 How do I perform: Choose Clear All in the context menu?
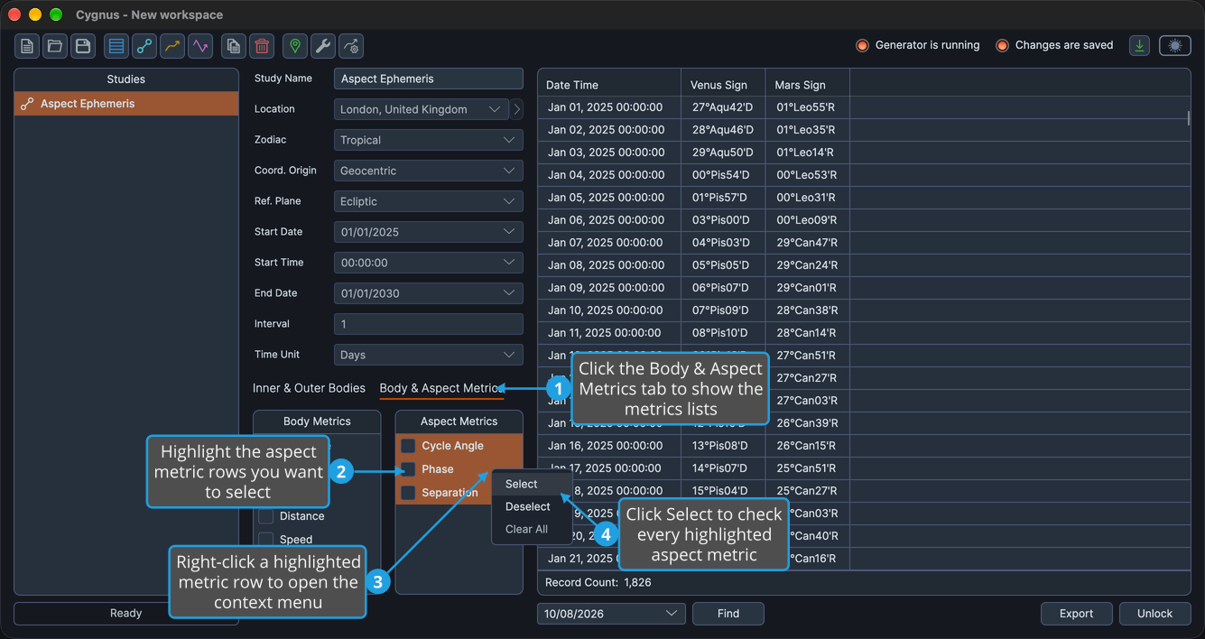tap(532, 529)
